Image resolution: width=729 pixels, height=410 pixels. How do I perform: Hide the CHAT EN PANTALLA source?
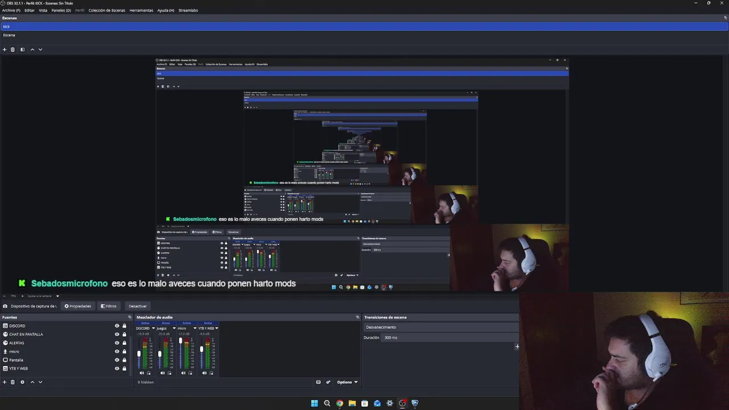(117, 334)
